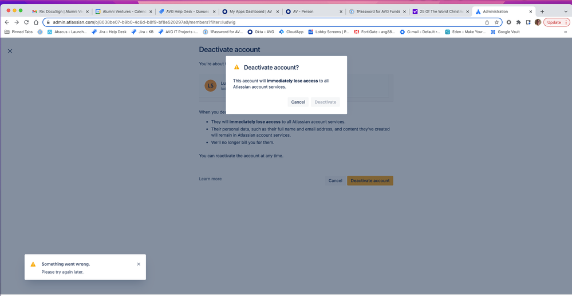Viewport: 572px width, 296px height.
Task: Click the orange Deactivate account button
Action: click(x=370, y=181)
